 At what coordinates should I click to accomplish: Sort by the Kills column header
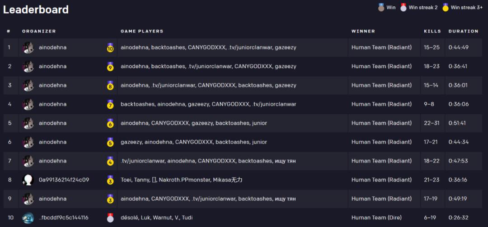click(432, 31)
